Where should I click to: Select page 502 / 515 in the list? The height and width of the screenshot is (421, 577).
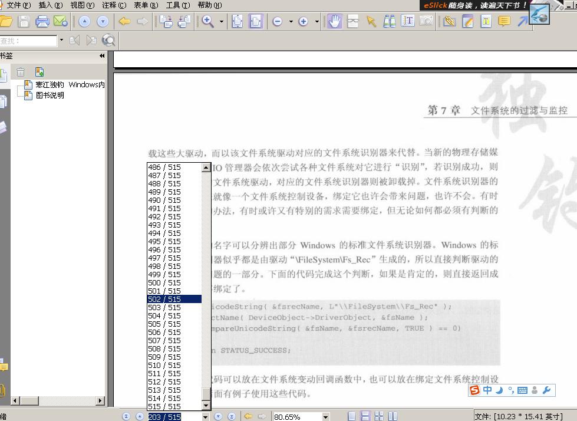click(x=174, y=299)
